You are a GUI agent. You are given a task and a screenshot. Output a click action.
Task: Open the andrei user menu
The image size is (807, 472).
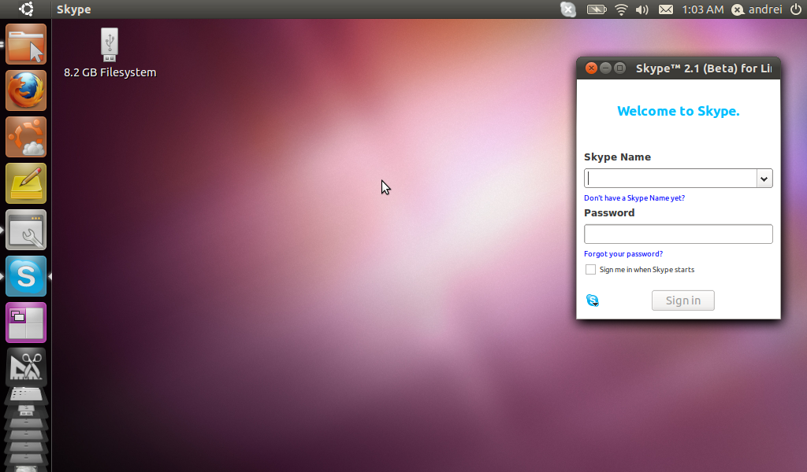click(x=757, y=9)
